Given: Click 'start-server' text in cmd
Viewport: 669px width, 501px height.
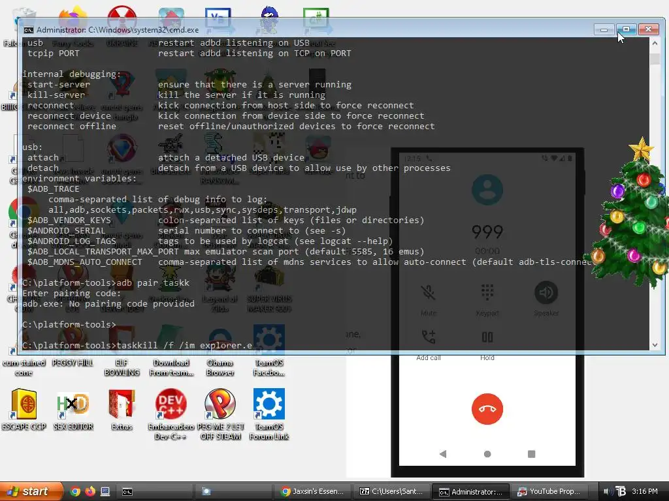Looking at the screenshot, I should coord(59,85).
